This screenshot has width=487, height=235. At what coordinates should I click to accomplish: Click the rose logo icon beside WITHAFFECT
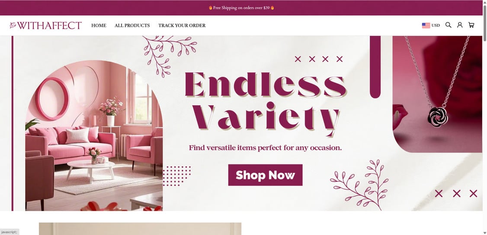[x=13, y=25]
